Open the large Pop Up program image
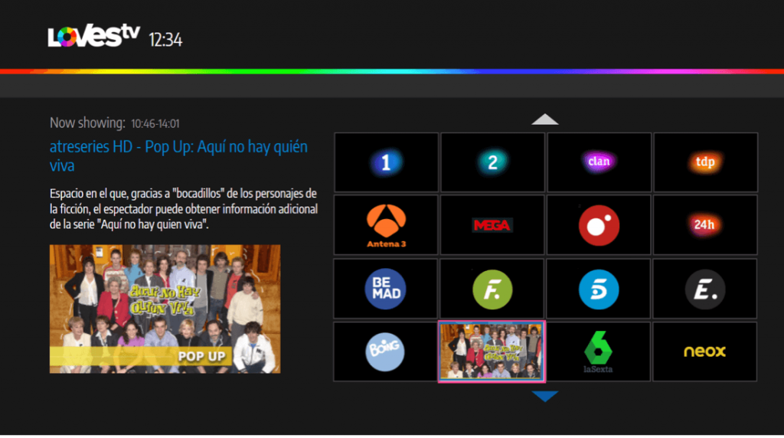 pyautogui.click(x=165, y=309)
